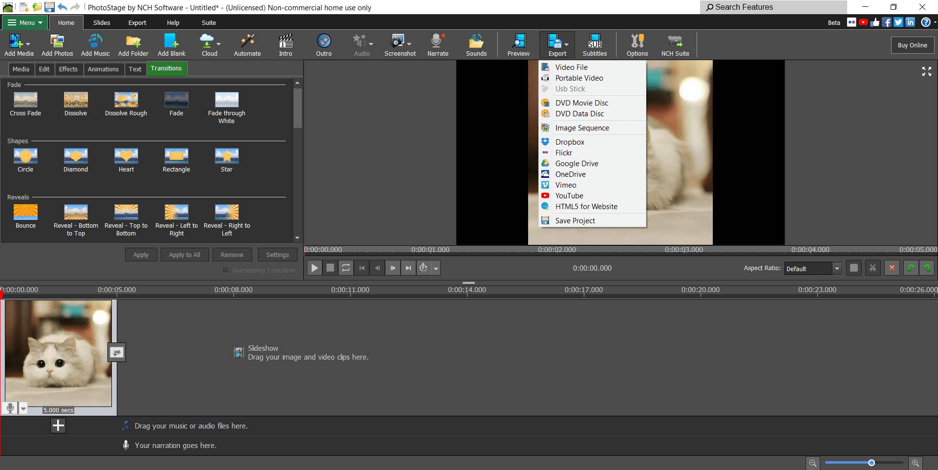Expand the Menu dropdown button
This screenshot has width=938, height=470.
pyautogui.click(x=25, y=22)
